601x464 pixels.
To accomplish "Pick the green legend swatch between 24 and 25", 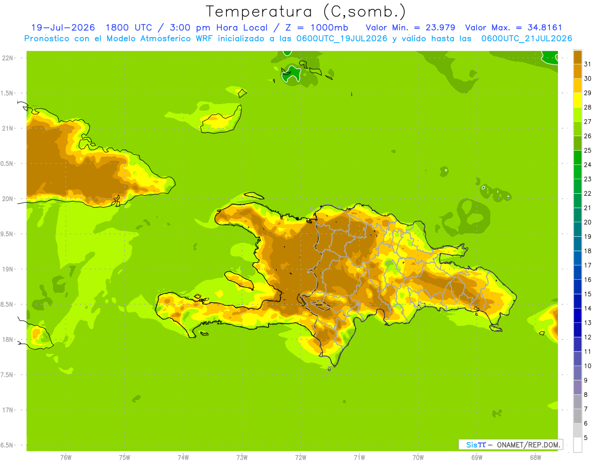I will coord(577,158).
